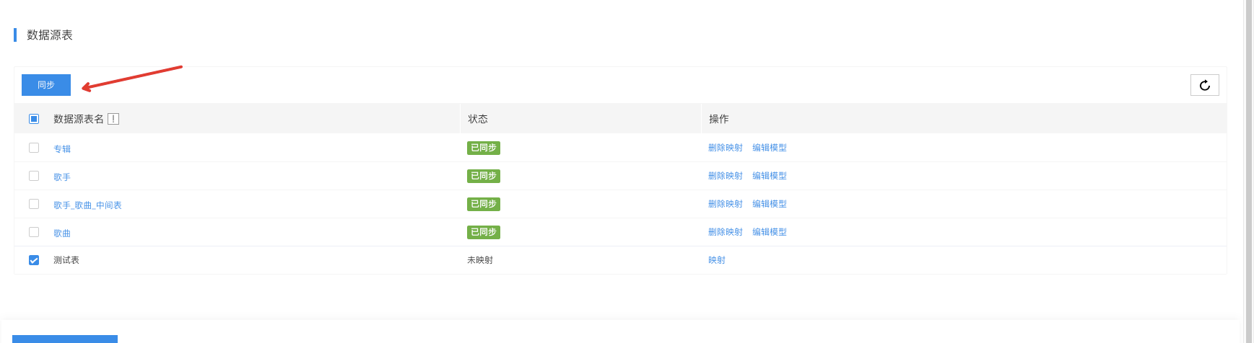Click 删除映射 for the 专辑 row

click(x=725, y=148)
